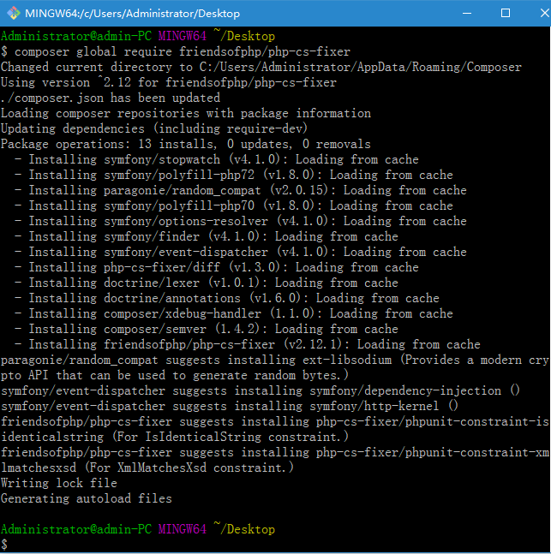Click 'Loading composer repositories with package information' line
The height and width of the screenshot is (554, 551).
[x=186, y=113]
